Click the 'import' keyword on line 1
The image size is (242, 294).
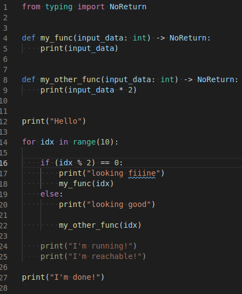[x=91, y=7]
